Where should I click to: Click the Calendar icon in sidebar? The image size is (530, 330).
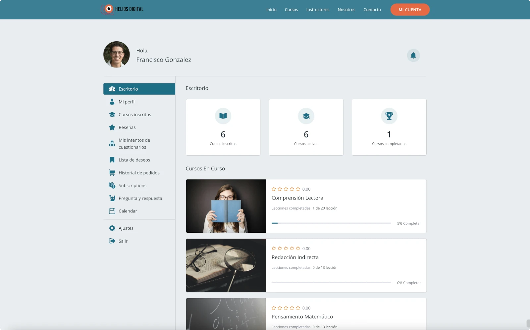[112, 211]
